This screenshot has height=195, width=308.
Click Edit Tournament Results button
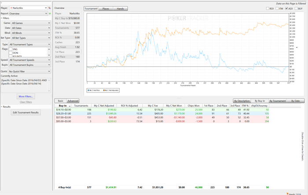coord(26,113)
